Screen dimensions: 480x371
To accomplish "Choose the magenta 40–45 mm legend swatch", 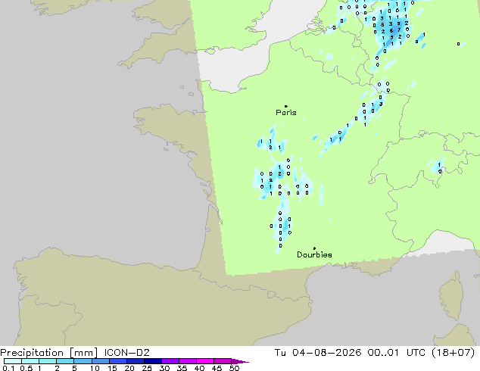I will click(x=205, y=361).
